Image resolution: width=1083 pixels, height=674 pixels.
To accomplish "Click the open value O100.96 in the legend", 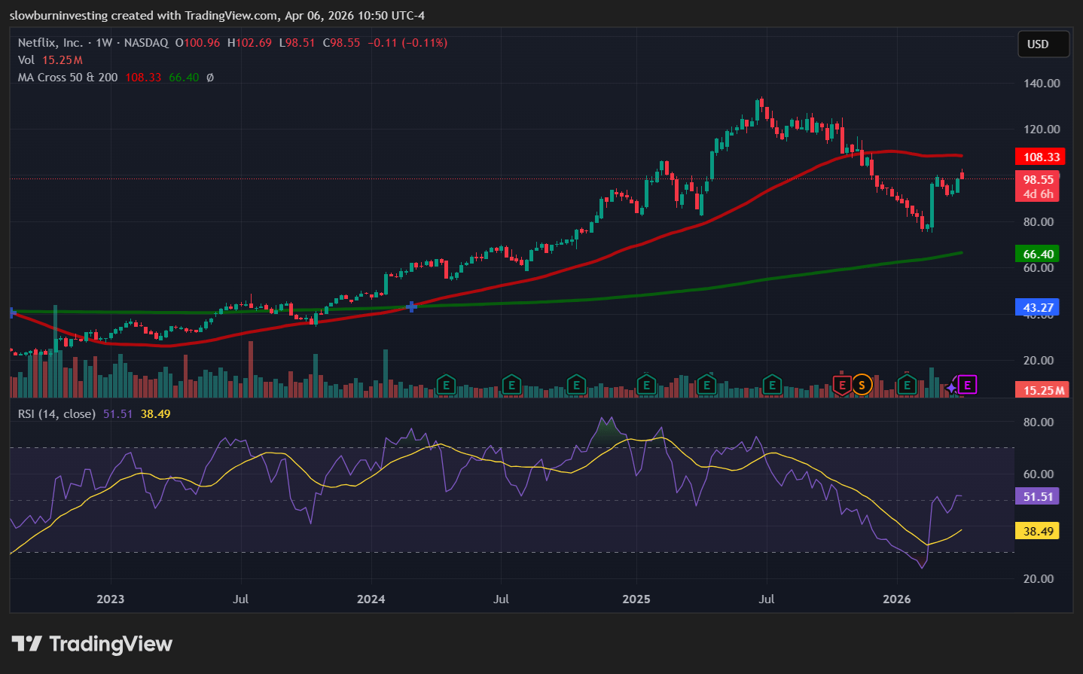I will [x=198, y=43].
